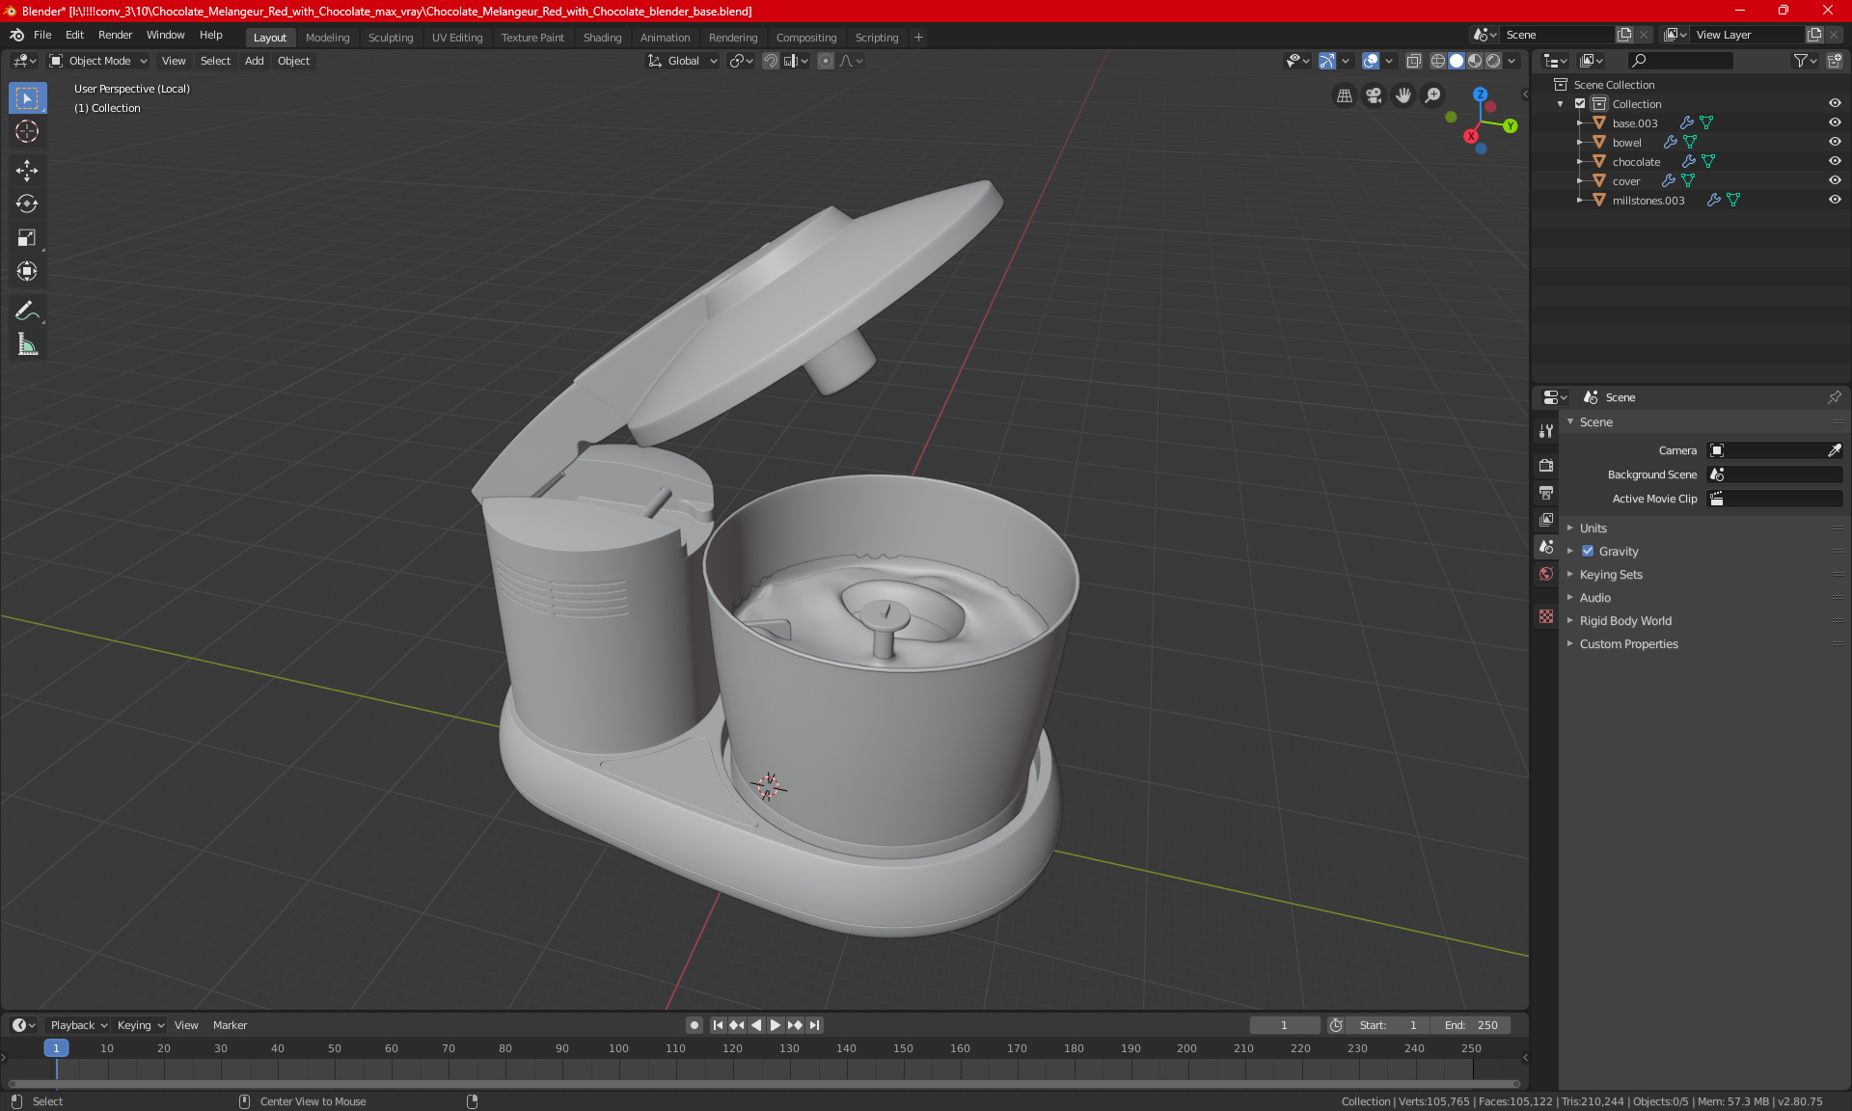Viewport: 1852px width, 1111px height.
Task: Open the Render menu
Action: pos(115,35)
